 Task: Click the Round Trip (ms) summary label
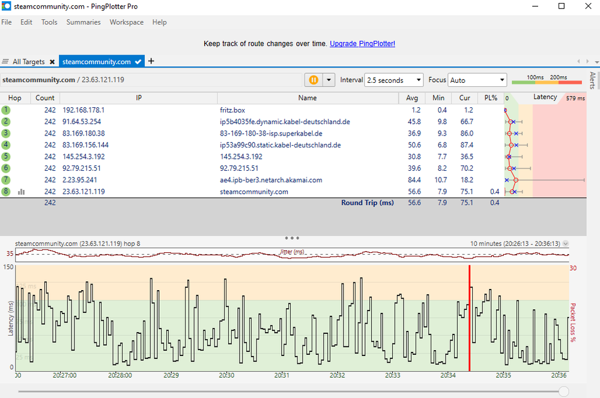pos(368,203)
